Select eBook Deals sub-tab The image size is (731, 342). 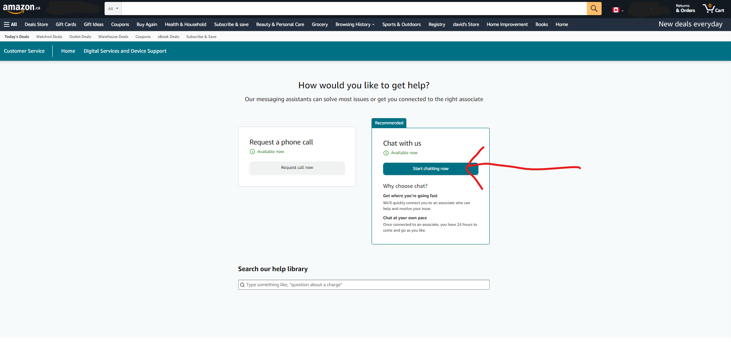(169, 37)
